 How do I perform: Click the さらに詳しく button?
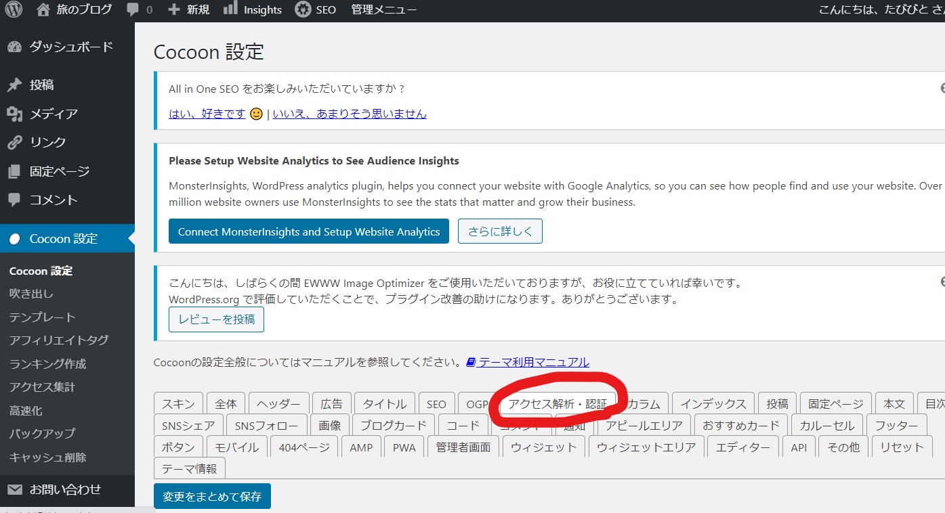point(500,231)
